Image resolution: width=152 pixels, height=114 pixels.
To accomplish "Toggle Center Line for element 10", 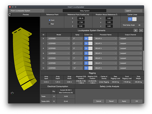I will pyautogui.click(x=88, y=58).
